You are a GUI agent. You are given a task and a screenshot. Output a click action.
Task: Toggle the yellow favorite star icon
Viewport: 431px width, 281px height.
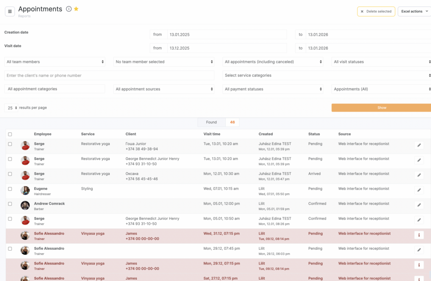76,9
